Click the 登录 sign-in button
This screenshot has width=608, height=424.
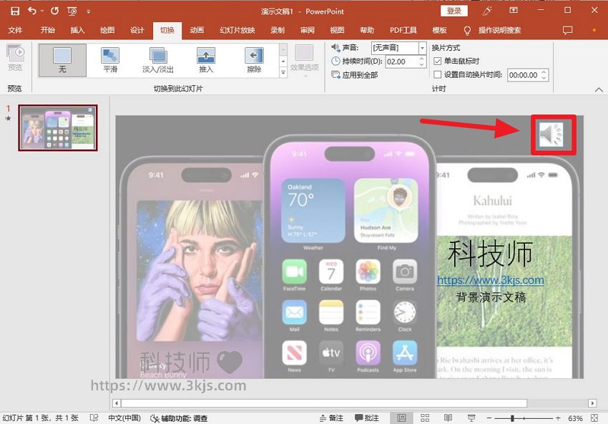pos(453,11)
